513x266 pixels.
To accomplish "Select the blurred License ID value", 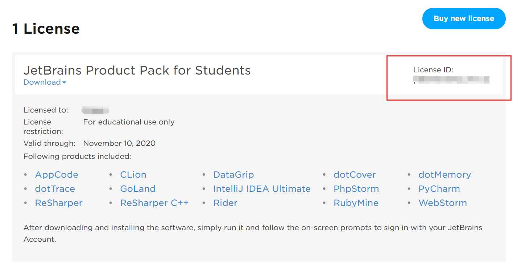I will [451, 80].
